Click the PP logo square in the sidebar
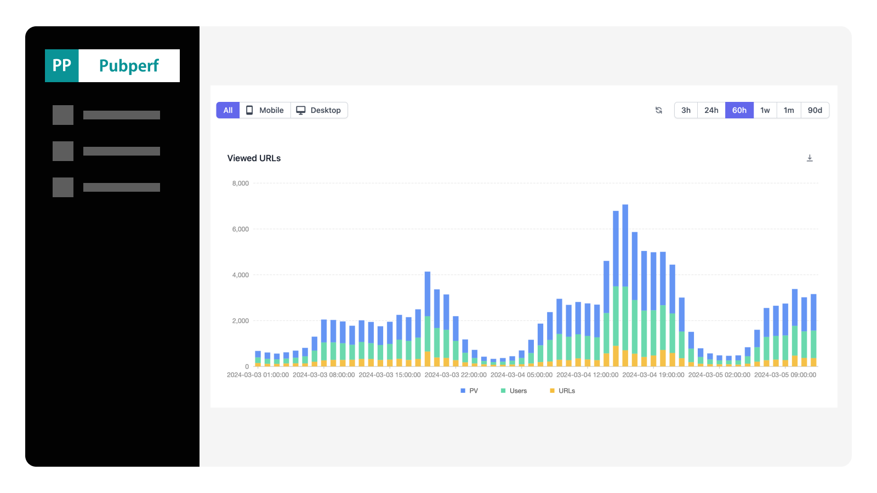Viewport: 877px width, 493px height. 61,65
